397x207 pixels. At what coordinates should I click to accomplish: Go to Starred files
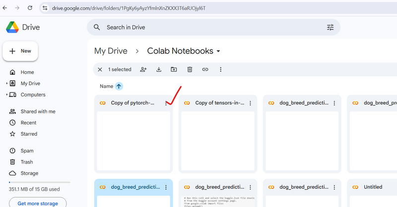(x=29, y=134)
